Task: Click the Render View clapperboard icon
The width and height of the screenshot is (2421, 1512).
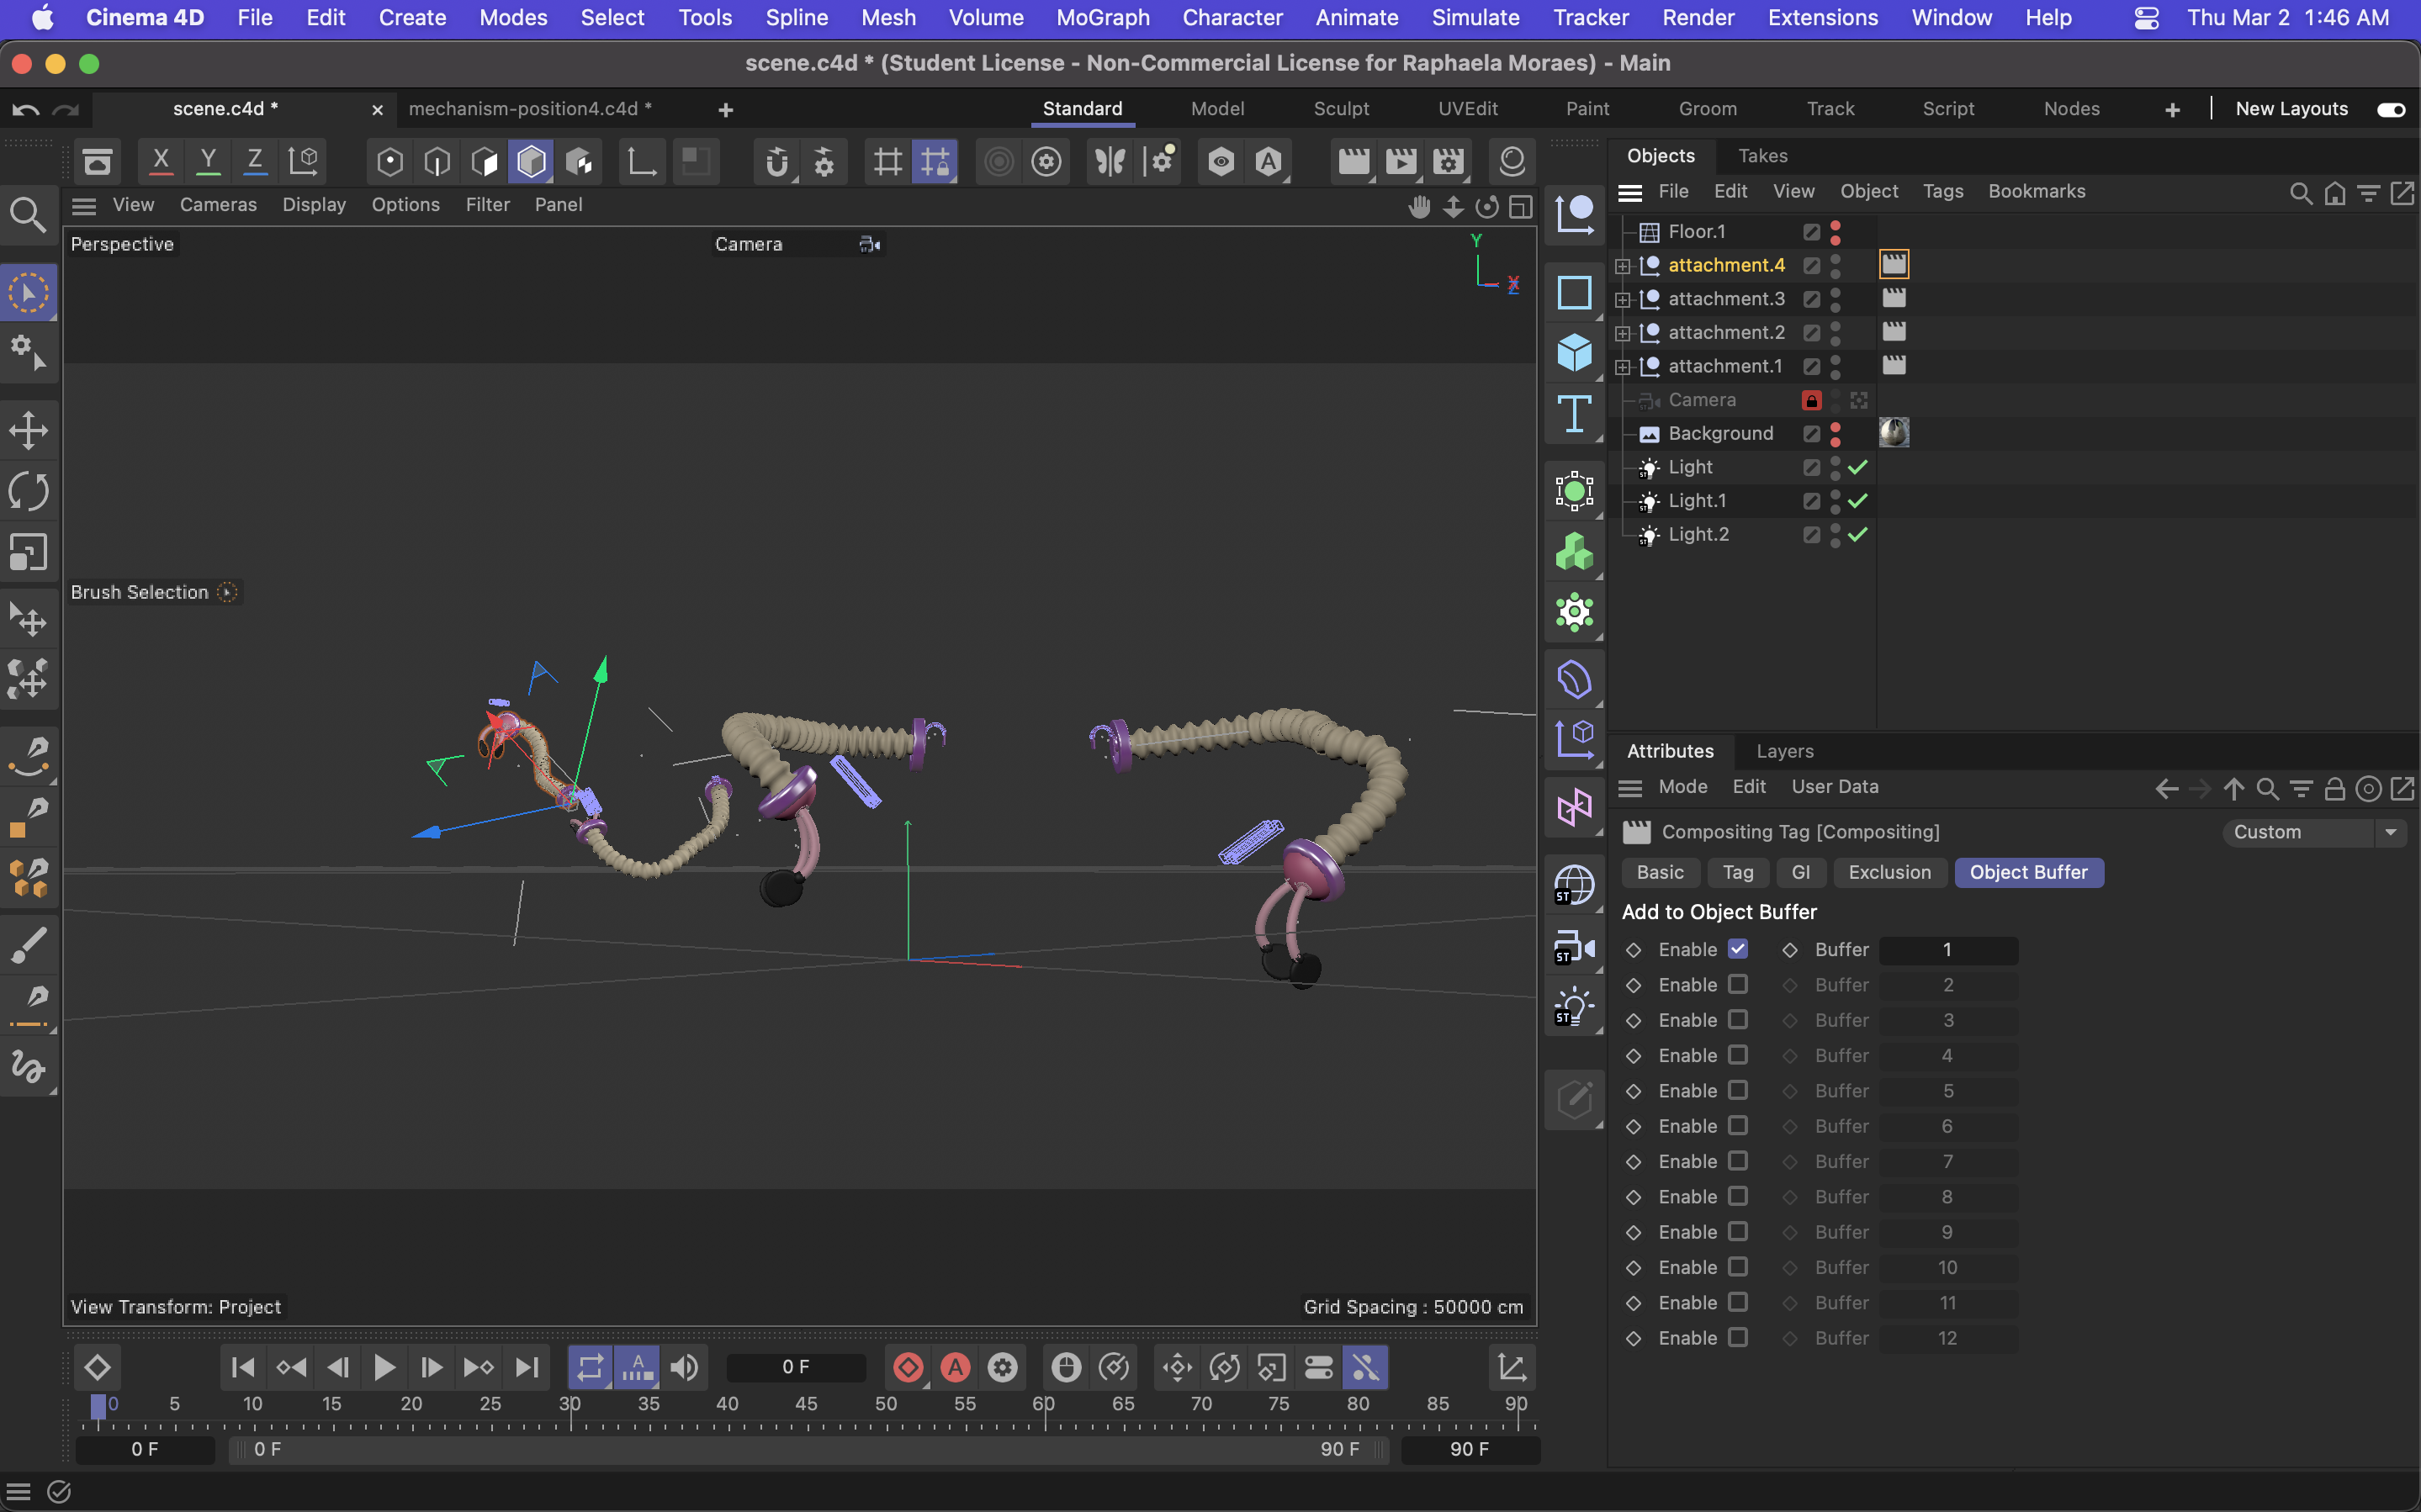Action: coord(1353,161)
